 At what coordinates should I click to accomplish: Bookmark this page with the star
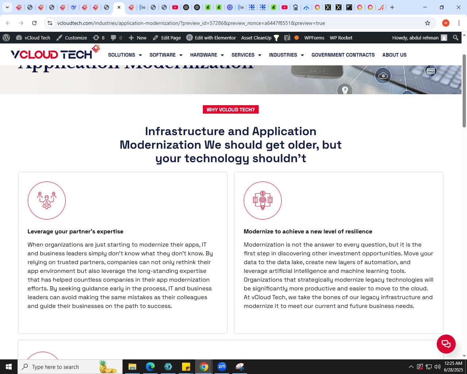pos(428,23)
